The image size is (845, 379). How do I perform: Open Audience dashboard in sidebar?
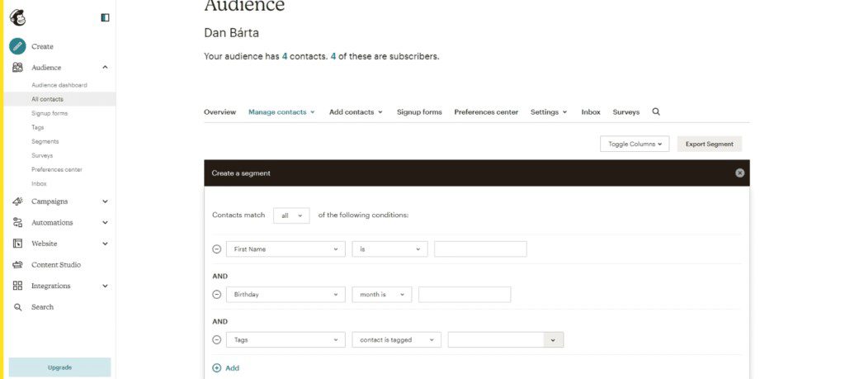(59, 85)
